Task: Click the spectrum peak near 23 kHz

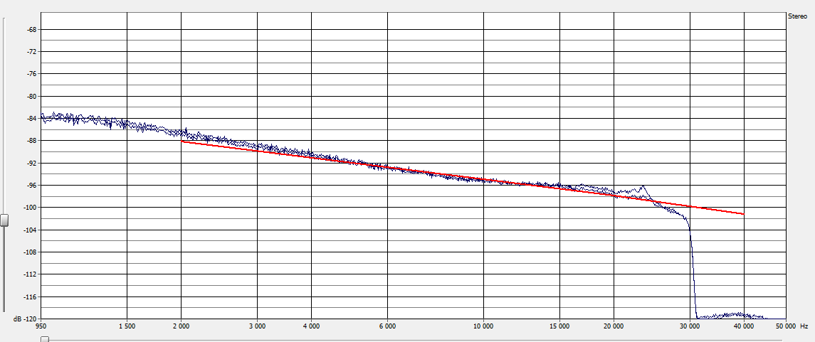Action: click(643, 186)
